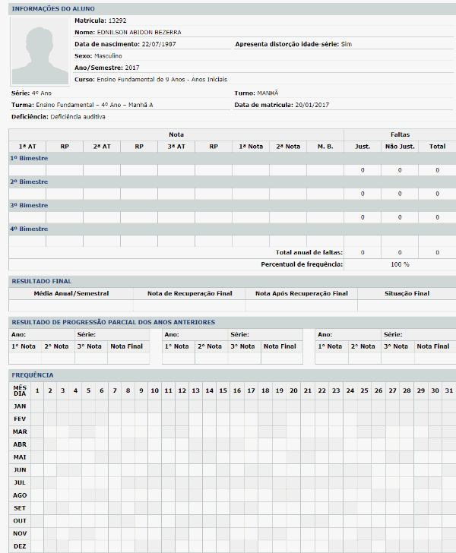Click the Nota Após Recuperação Final header
Viewport: 456px width, 553px height.
301,293
